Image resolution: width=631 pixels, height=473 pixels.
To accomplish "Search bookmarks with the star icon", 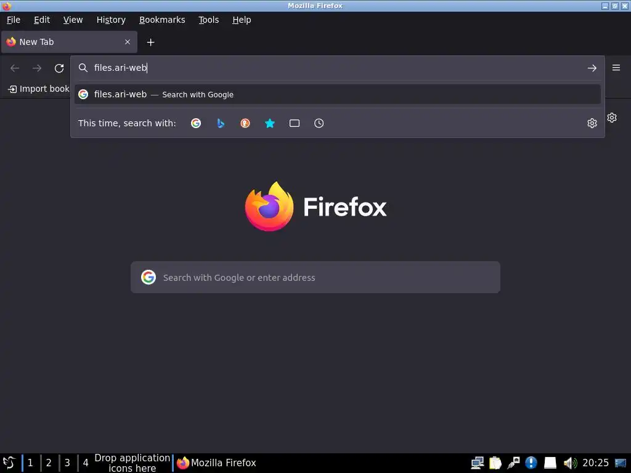I will (270, 123).
